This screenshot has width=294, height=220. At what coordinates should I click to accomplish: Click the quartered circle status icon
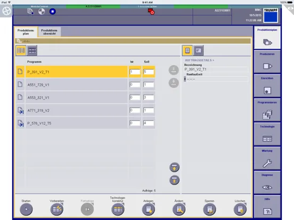42,11
